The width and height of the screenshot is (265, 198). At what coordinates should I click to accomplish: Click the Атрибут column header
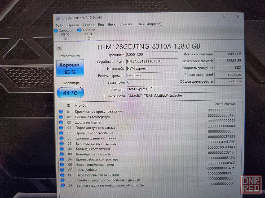click(81, 106)
